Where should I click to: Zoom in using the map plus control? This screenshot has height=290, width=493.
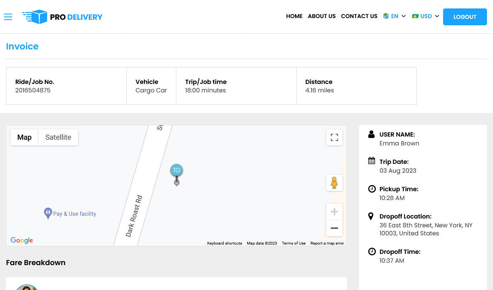334,211
